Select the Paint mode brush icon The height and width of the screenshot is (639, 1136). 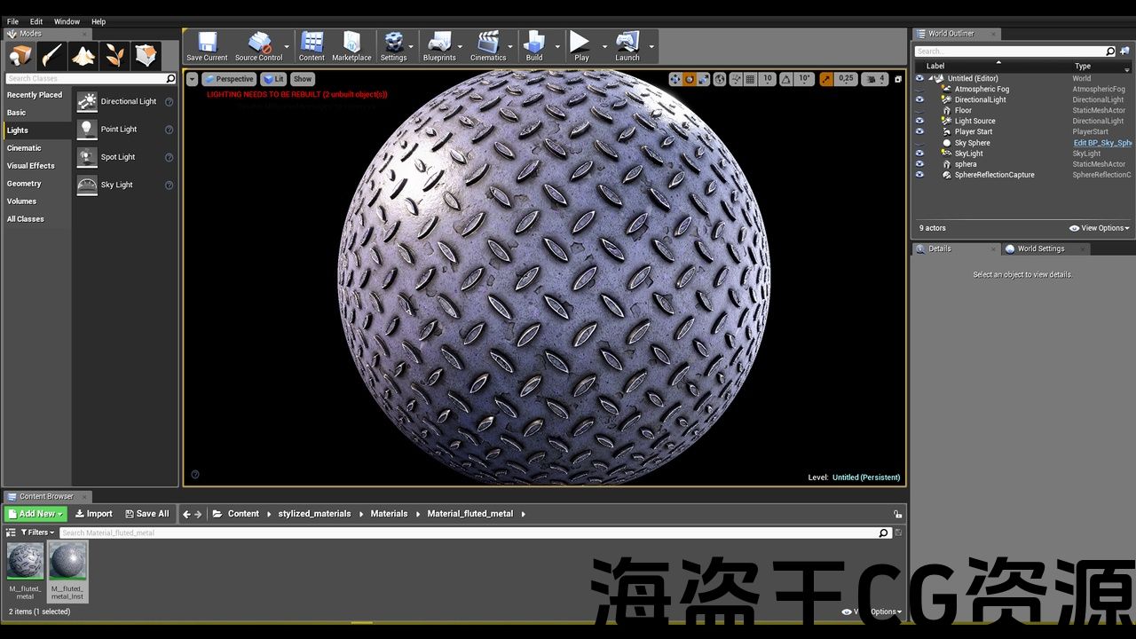pos(51,56)
